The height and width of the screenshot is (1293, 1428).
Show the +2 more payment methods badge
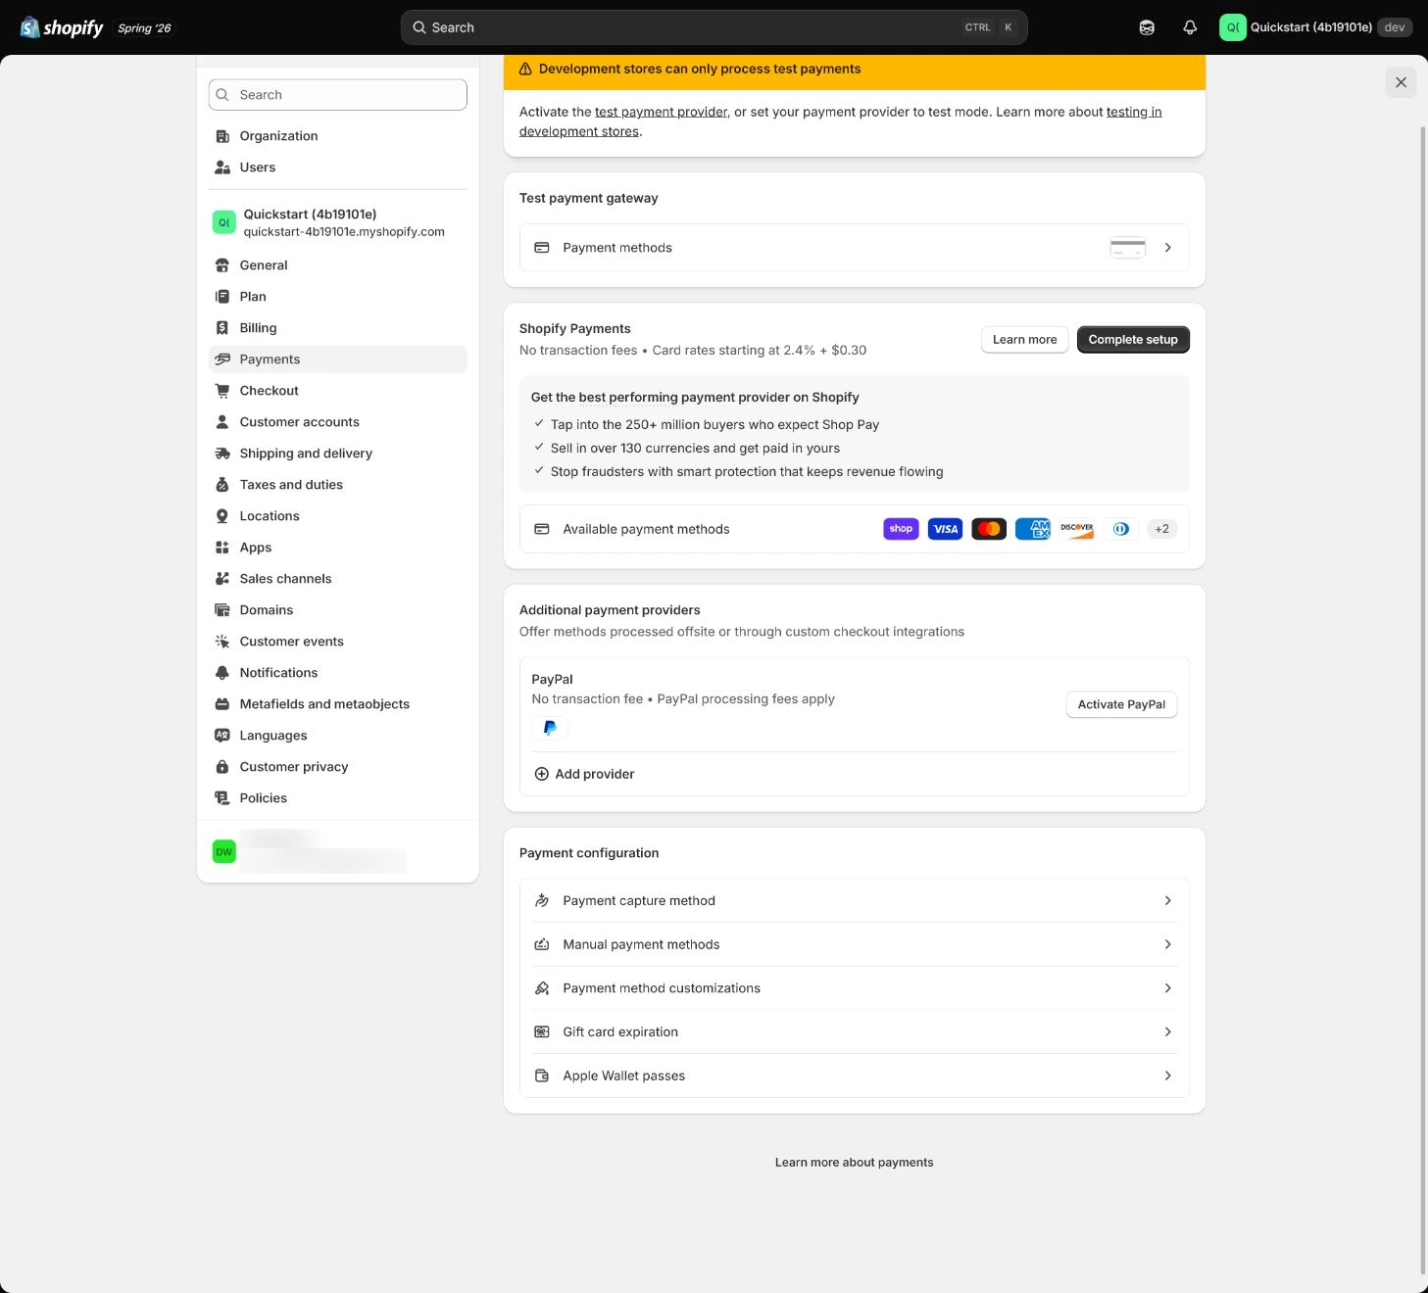coord(1162,529)
